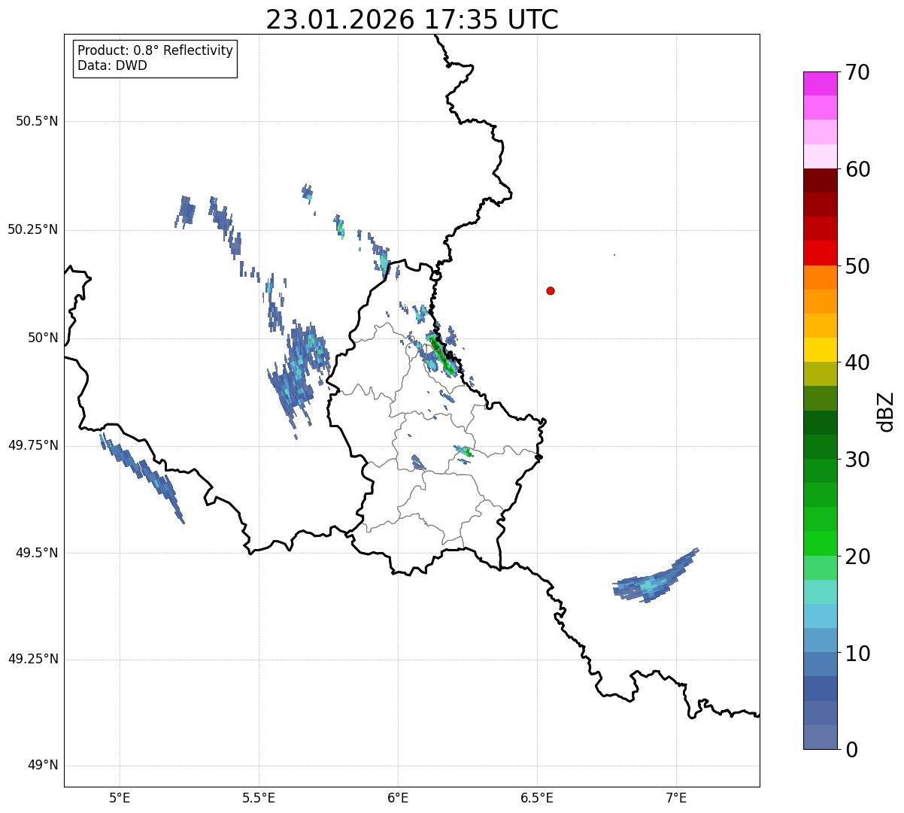The height and width of the screenshot is (813, 904).
Task: Click the magenta top colorbar swatch
Action: point(821,83)
